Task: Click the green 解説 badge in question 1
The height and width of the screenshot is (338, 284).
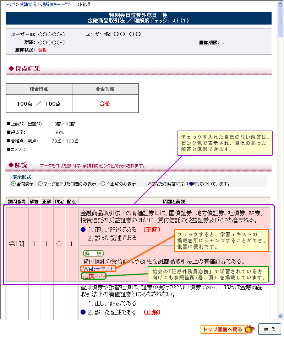Action: click(93, 253)
